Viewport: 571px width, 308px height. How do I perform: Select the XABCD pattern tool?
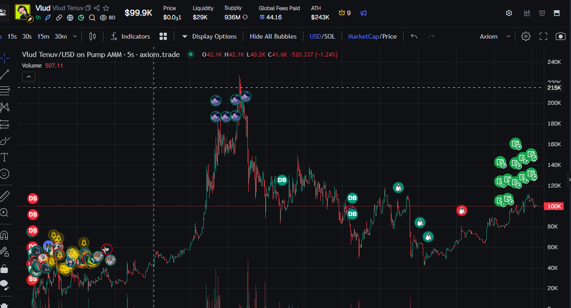5,107
